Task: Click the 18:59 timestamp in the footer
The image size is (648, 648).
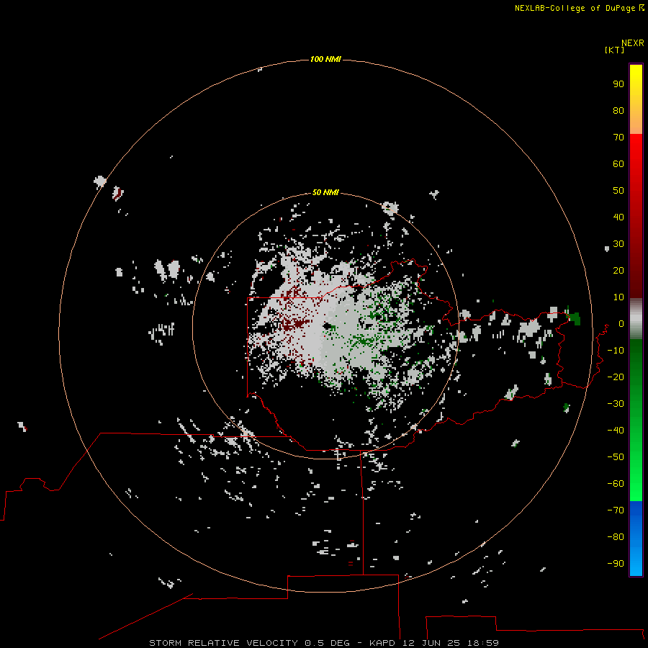Action: tap(483, 643)
